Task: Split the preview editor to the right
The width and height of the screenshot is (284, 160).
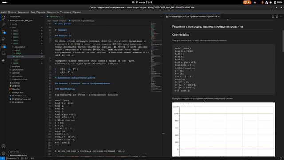Action: coord(277,16)
